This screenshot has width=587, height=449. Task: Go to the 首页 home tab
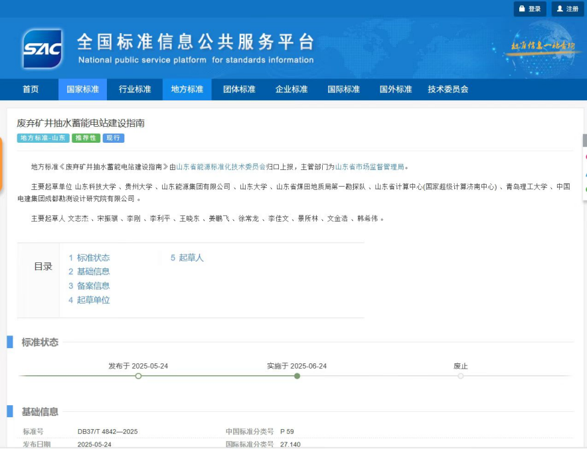tap(31, 90)
